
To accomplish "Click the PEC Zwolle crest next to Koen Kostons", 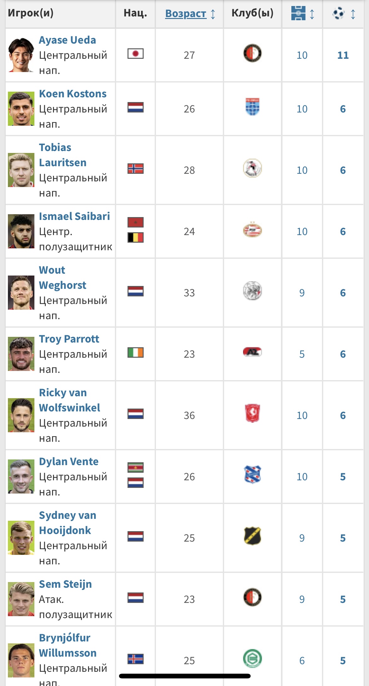I will 252,107.
